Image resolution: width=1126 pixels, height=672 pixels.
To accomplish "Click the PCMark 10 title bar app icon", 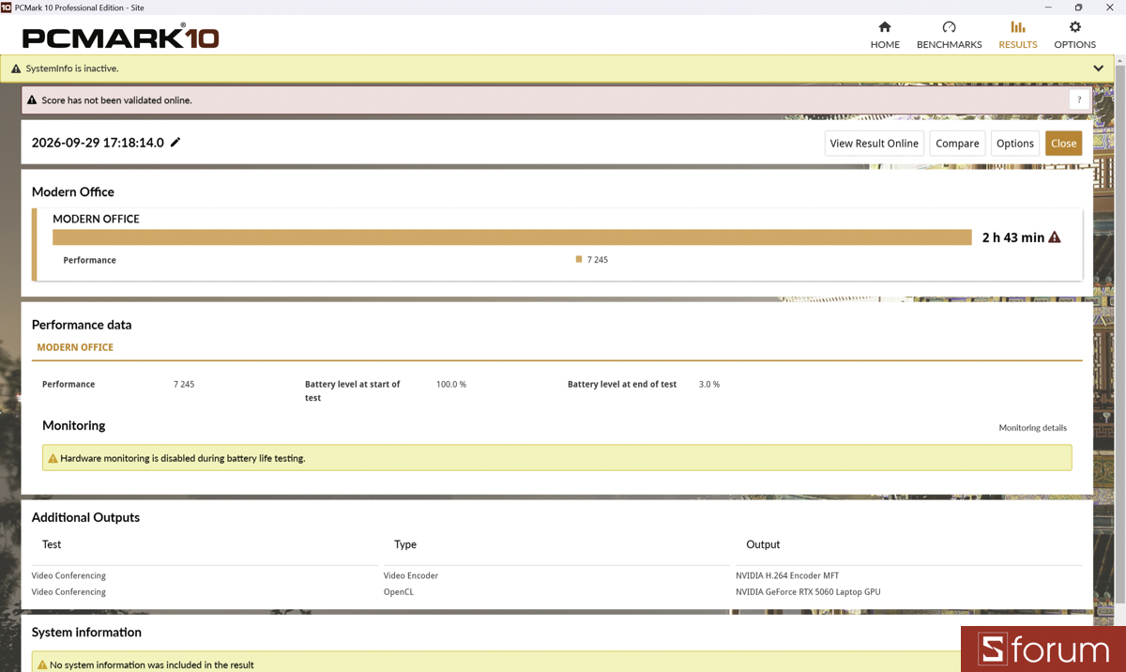I will tap(7, 8).
